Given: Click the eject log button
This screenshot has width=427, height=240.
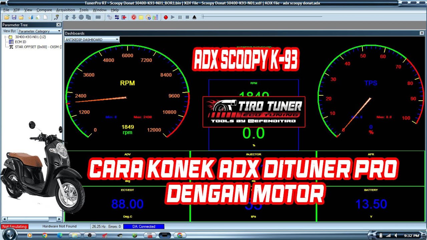Looking at the screenshot, I should pyautogui.click(x=194, y=17).
